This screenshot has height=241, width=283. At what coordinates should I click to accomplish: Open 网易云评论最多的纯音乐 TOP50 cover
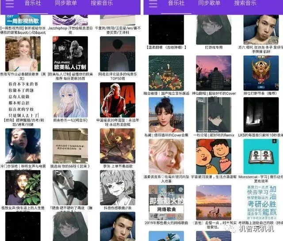(x=118, y=54)
